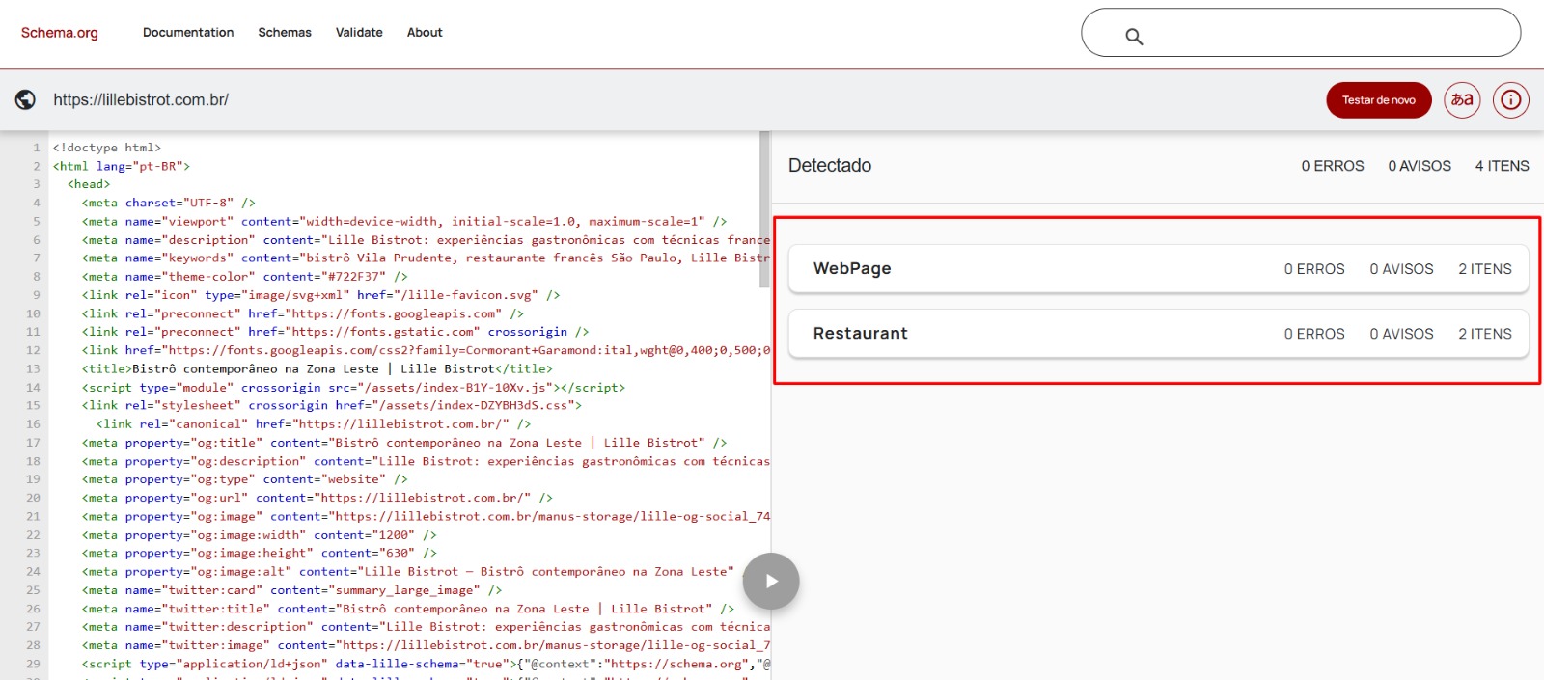Click the <!doctype html> code line

[x=107, y=148]
